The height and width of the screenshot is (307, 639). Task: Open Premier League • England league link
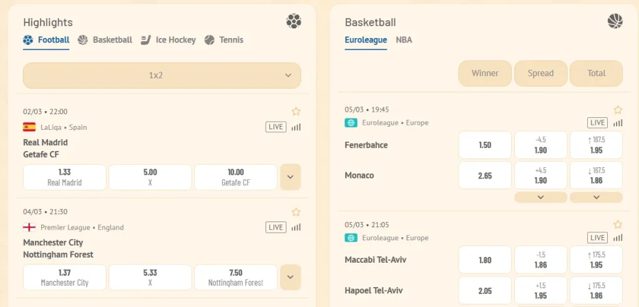(x=82, y=228)
